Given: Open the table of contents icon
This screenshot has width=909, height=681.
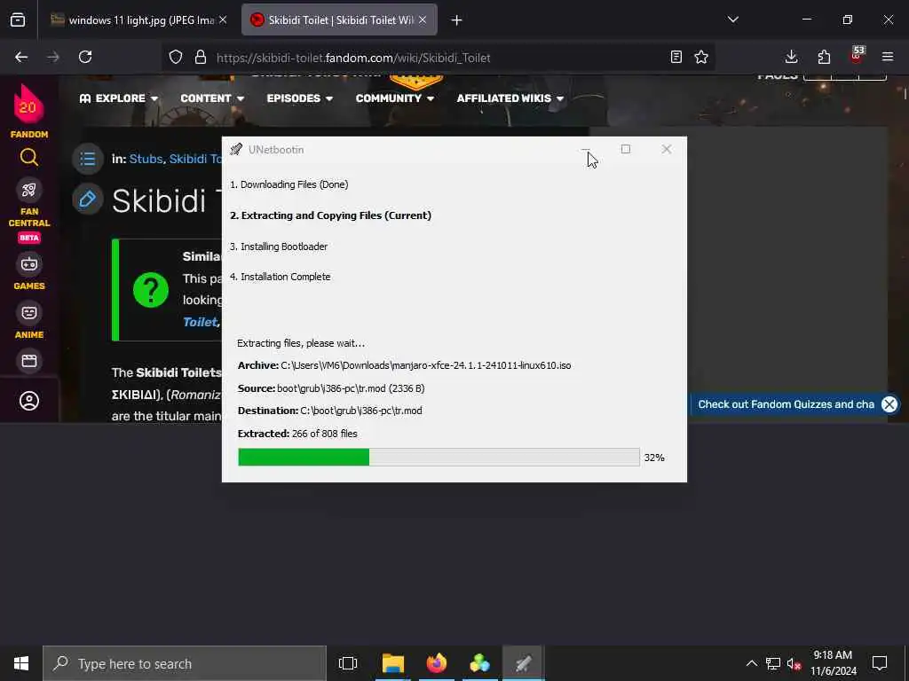Looking at the screenshot, I should (x=88, y=158).
